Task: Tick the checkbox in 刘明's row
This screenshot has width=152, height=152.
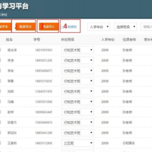Action: [x=0, y=91]
